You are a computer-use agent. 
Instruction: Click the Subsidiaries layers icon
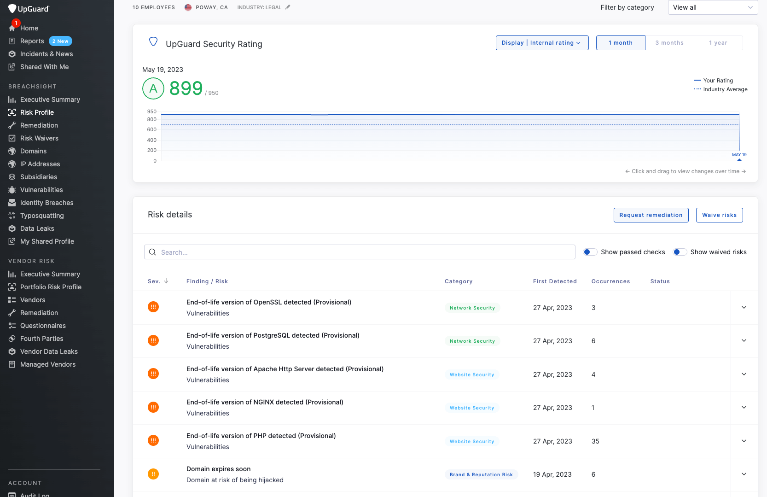pyautogui.click(x=12, y=177)
